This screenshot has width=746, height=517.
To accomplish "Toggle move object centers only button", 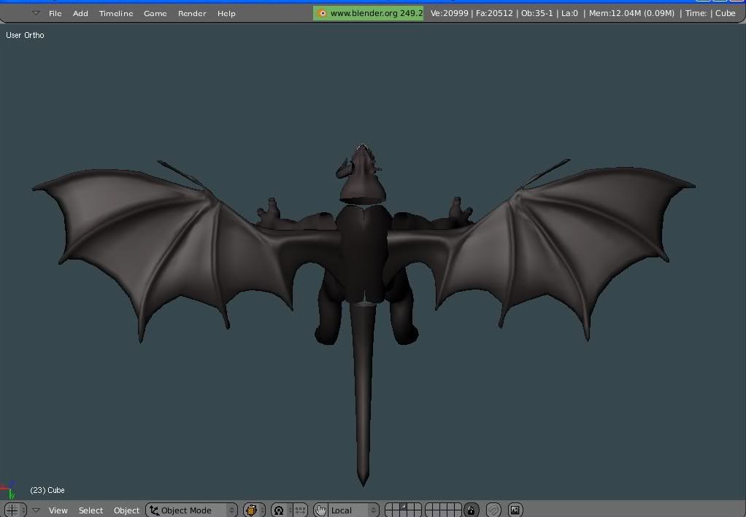I will (x=299, y=510).
